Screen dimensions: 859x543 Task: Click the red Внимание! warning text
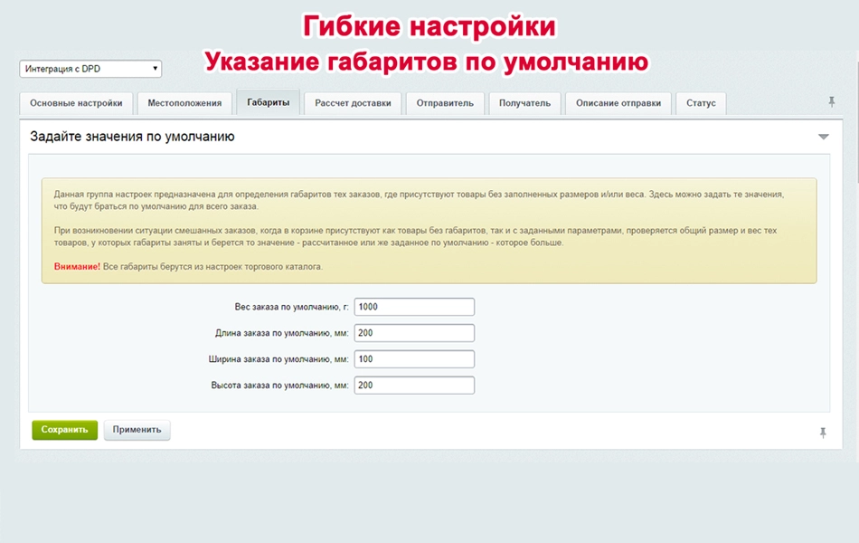click(77, 267)
